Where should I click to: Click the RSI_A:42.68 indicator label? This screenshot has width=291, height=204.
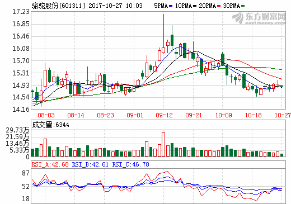click(x=50, y=164)
